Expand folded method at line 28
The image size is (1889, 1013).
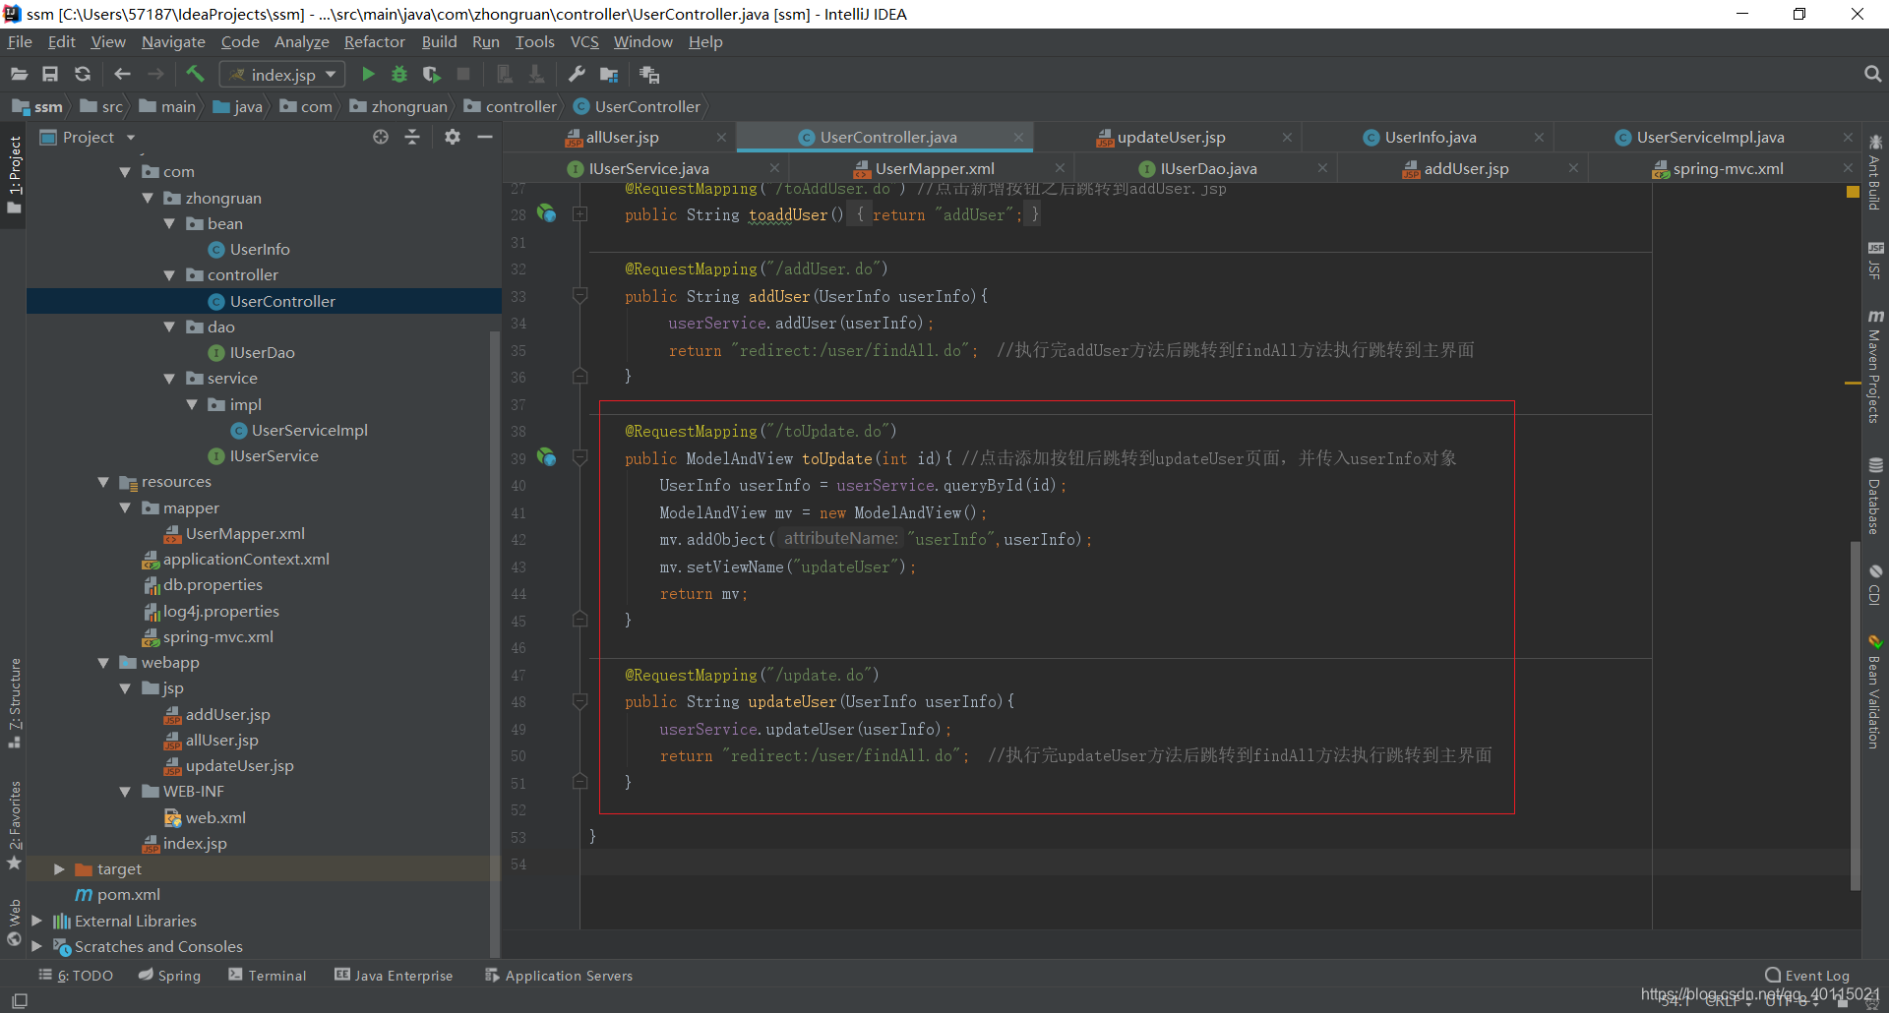coord(580,213)
